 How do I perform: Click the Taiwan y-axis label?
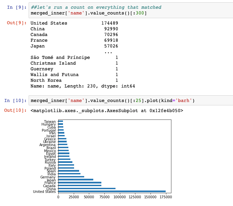click(x=50, y=122)
